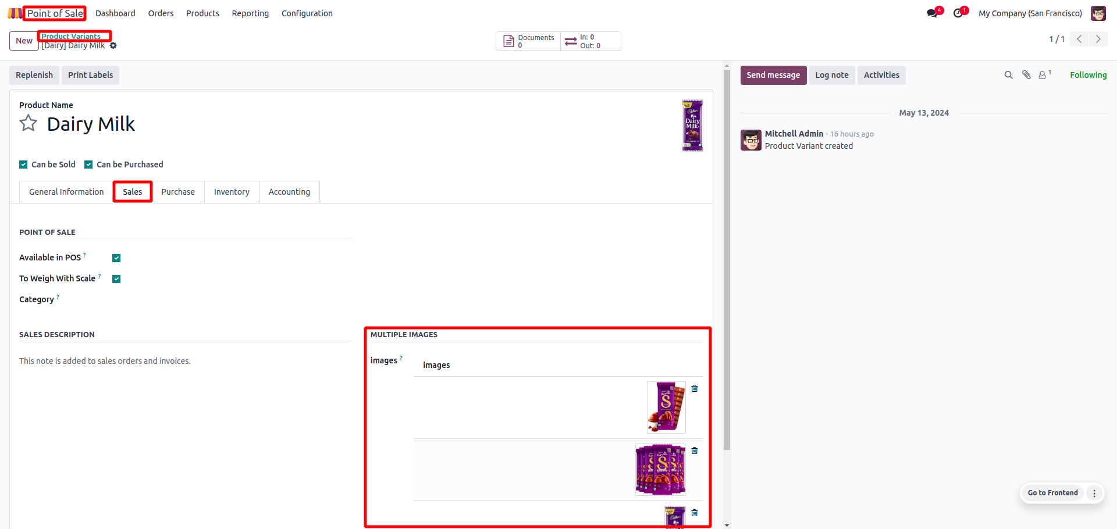
Task: Open the first Silk chocolate image thumbnail
Action: (x=666, y=408)
